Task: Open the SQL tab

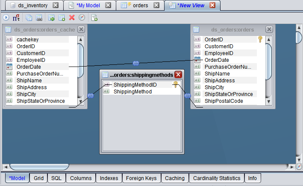Action: coord(56,178)
